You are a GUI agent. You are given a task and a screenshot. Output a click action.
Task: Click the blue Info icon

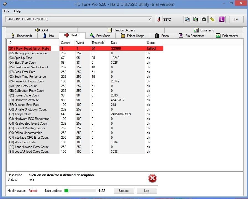coord(45,36)
